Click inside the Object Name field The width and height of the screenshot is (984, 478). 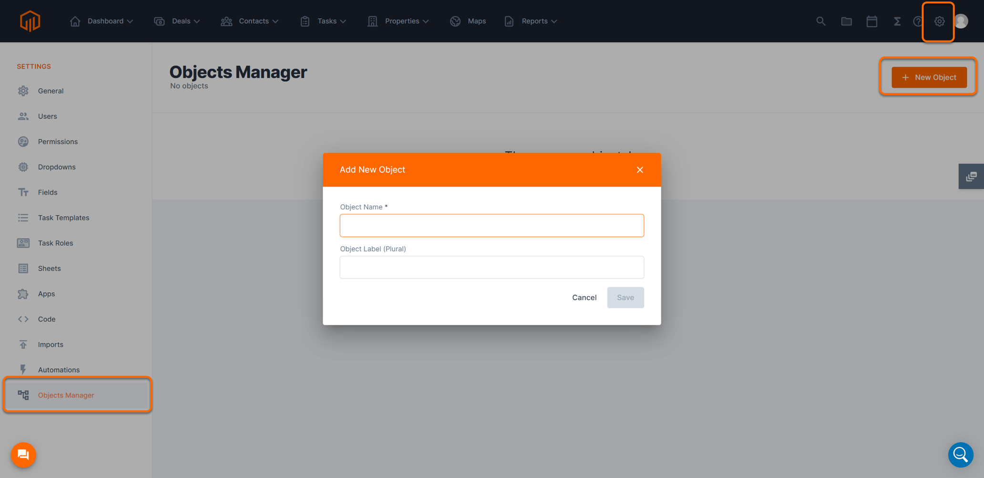pos(492,225)
